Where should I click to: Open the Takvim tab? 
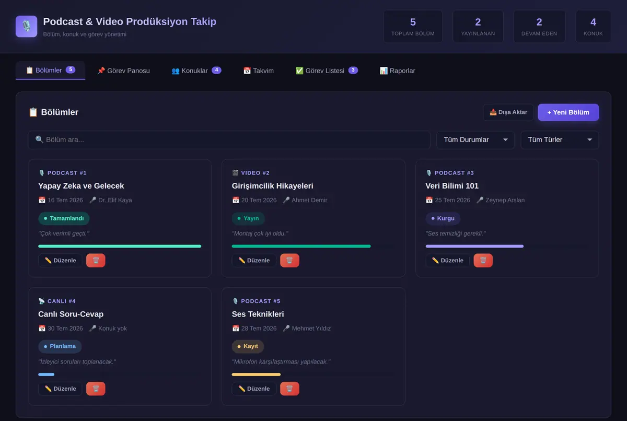[x=258, y=71]
